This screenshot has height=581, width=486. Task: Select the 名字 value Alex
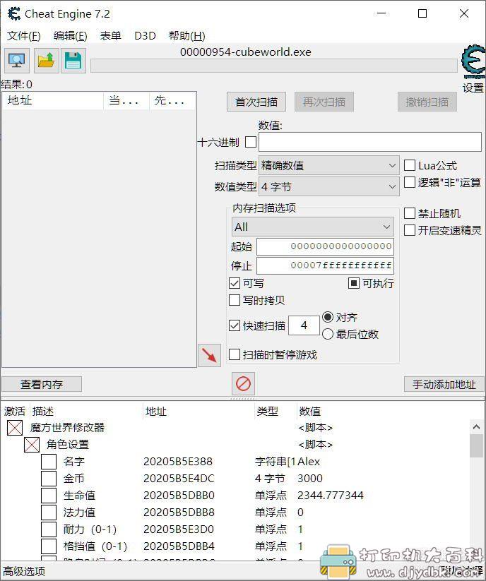coord(309,462)
